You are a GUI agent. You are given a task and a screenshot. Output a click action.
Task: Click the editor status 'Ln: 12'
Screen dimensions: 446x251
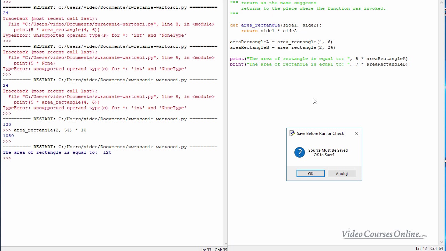coord(421,249)
